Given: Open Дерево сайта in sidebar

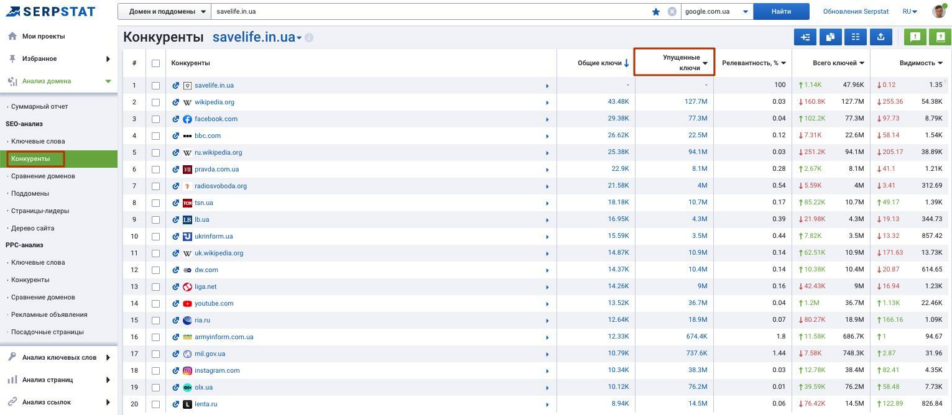Looking at the screenshot, I should coord(32,228).
